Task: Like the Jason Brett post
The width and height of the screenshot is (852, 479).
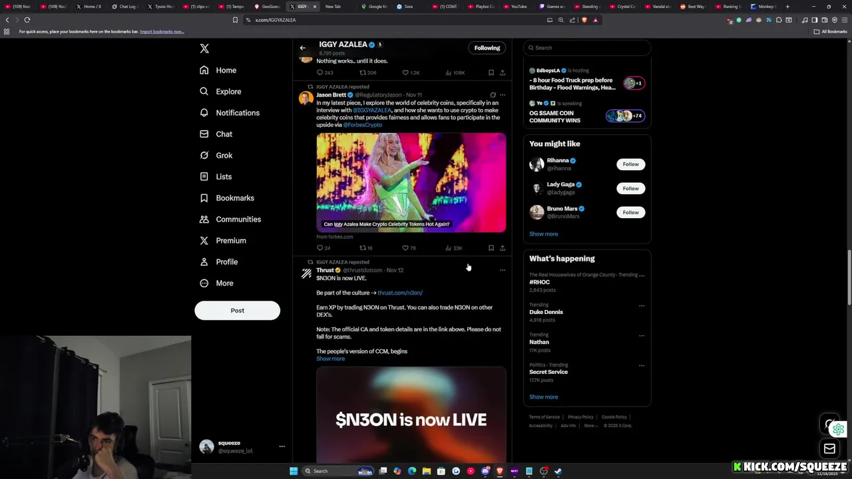Action: (409, 247)
